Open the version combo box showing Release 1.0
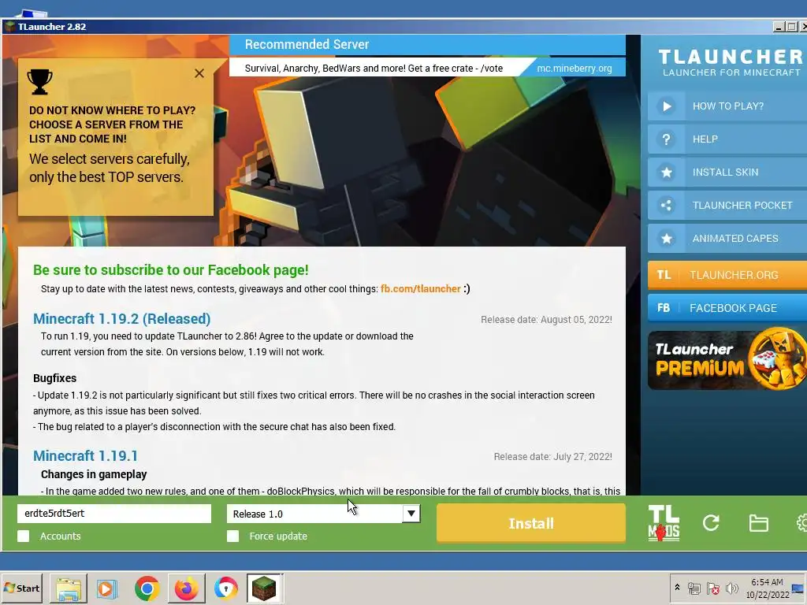807x605 pixels. [323, 514]
